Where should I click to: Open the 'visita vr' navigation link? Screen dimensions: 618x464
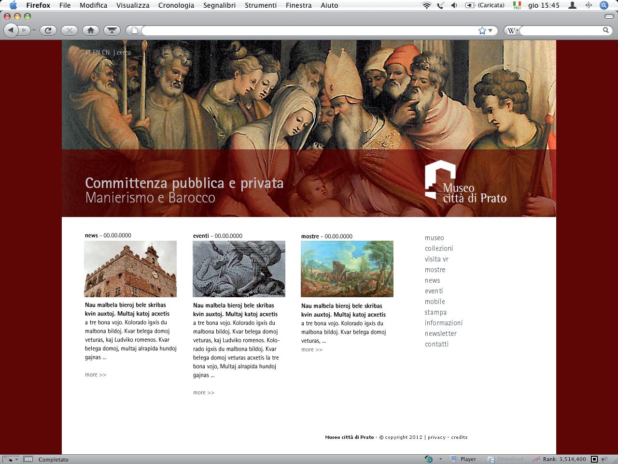[x=436, y=259]
